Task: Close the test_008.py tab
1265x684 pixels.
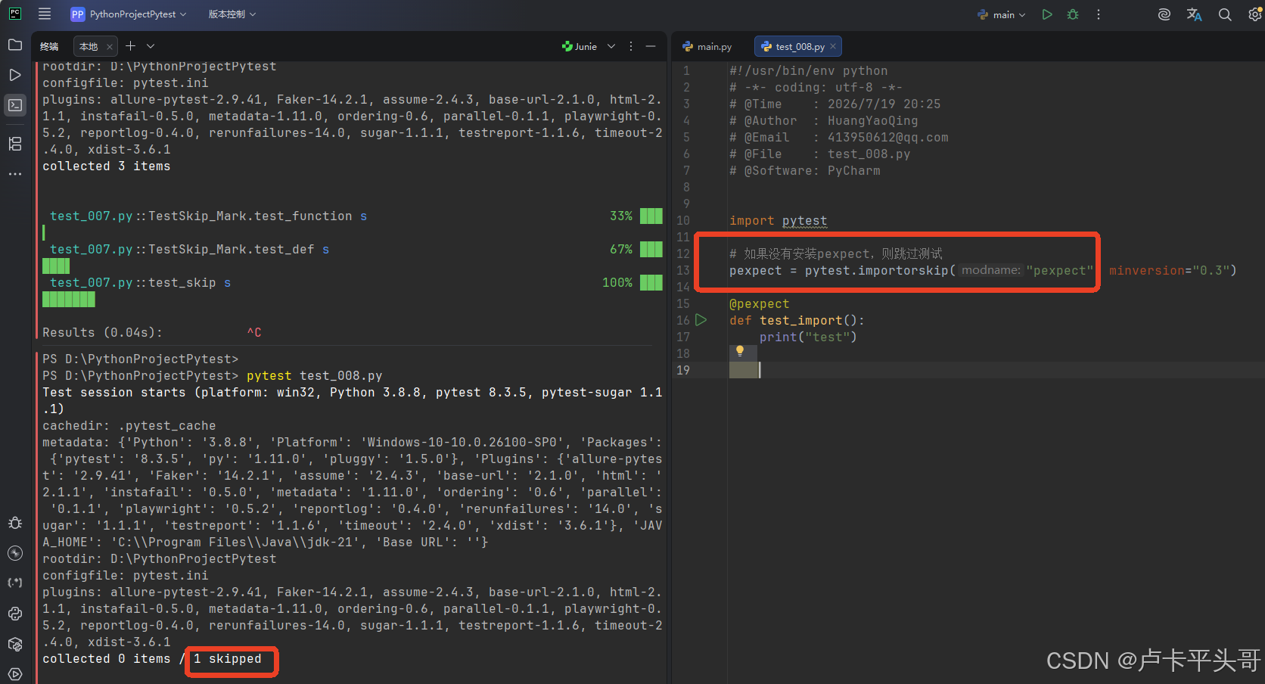Action: click(833, 46)
